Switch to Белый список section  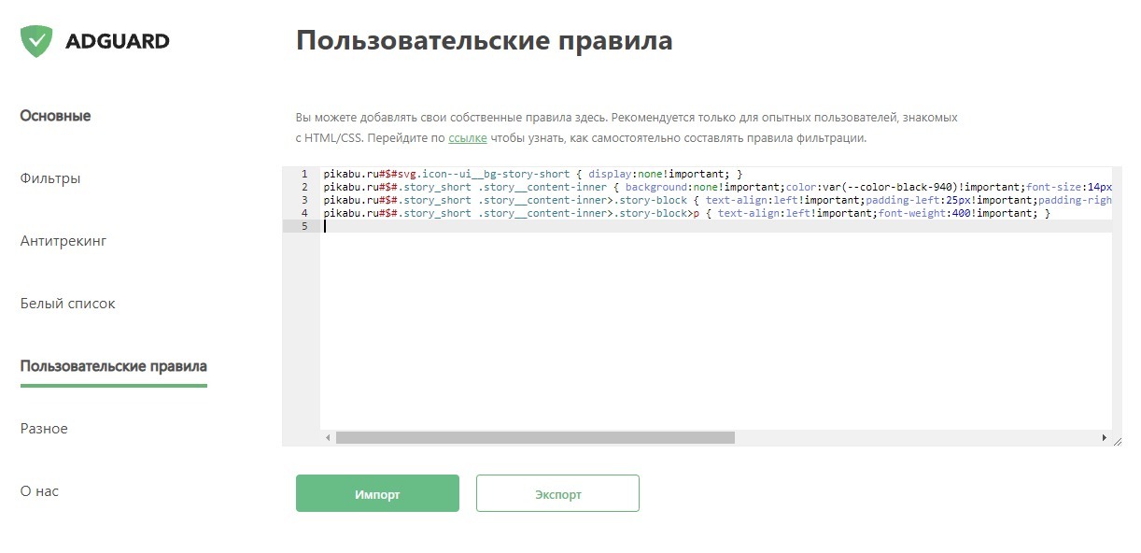pos(68,304)
